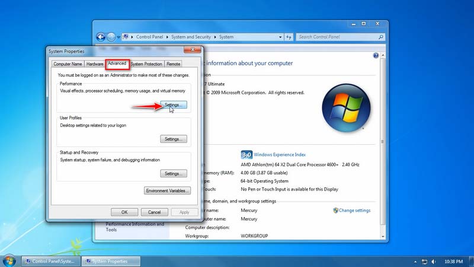The width and height of the screenshot is (474, 267).
Task: Open Control Panel help question mark icon
Action: (376, 55)
